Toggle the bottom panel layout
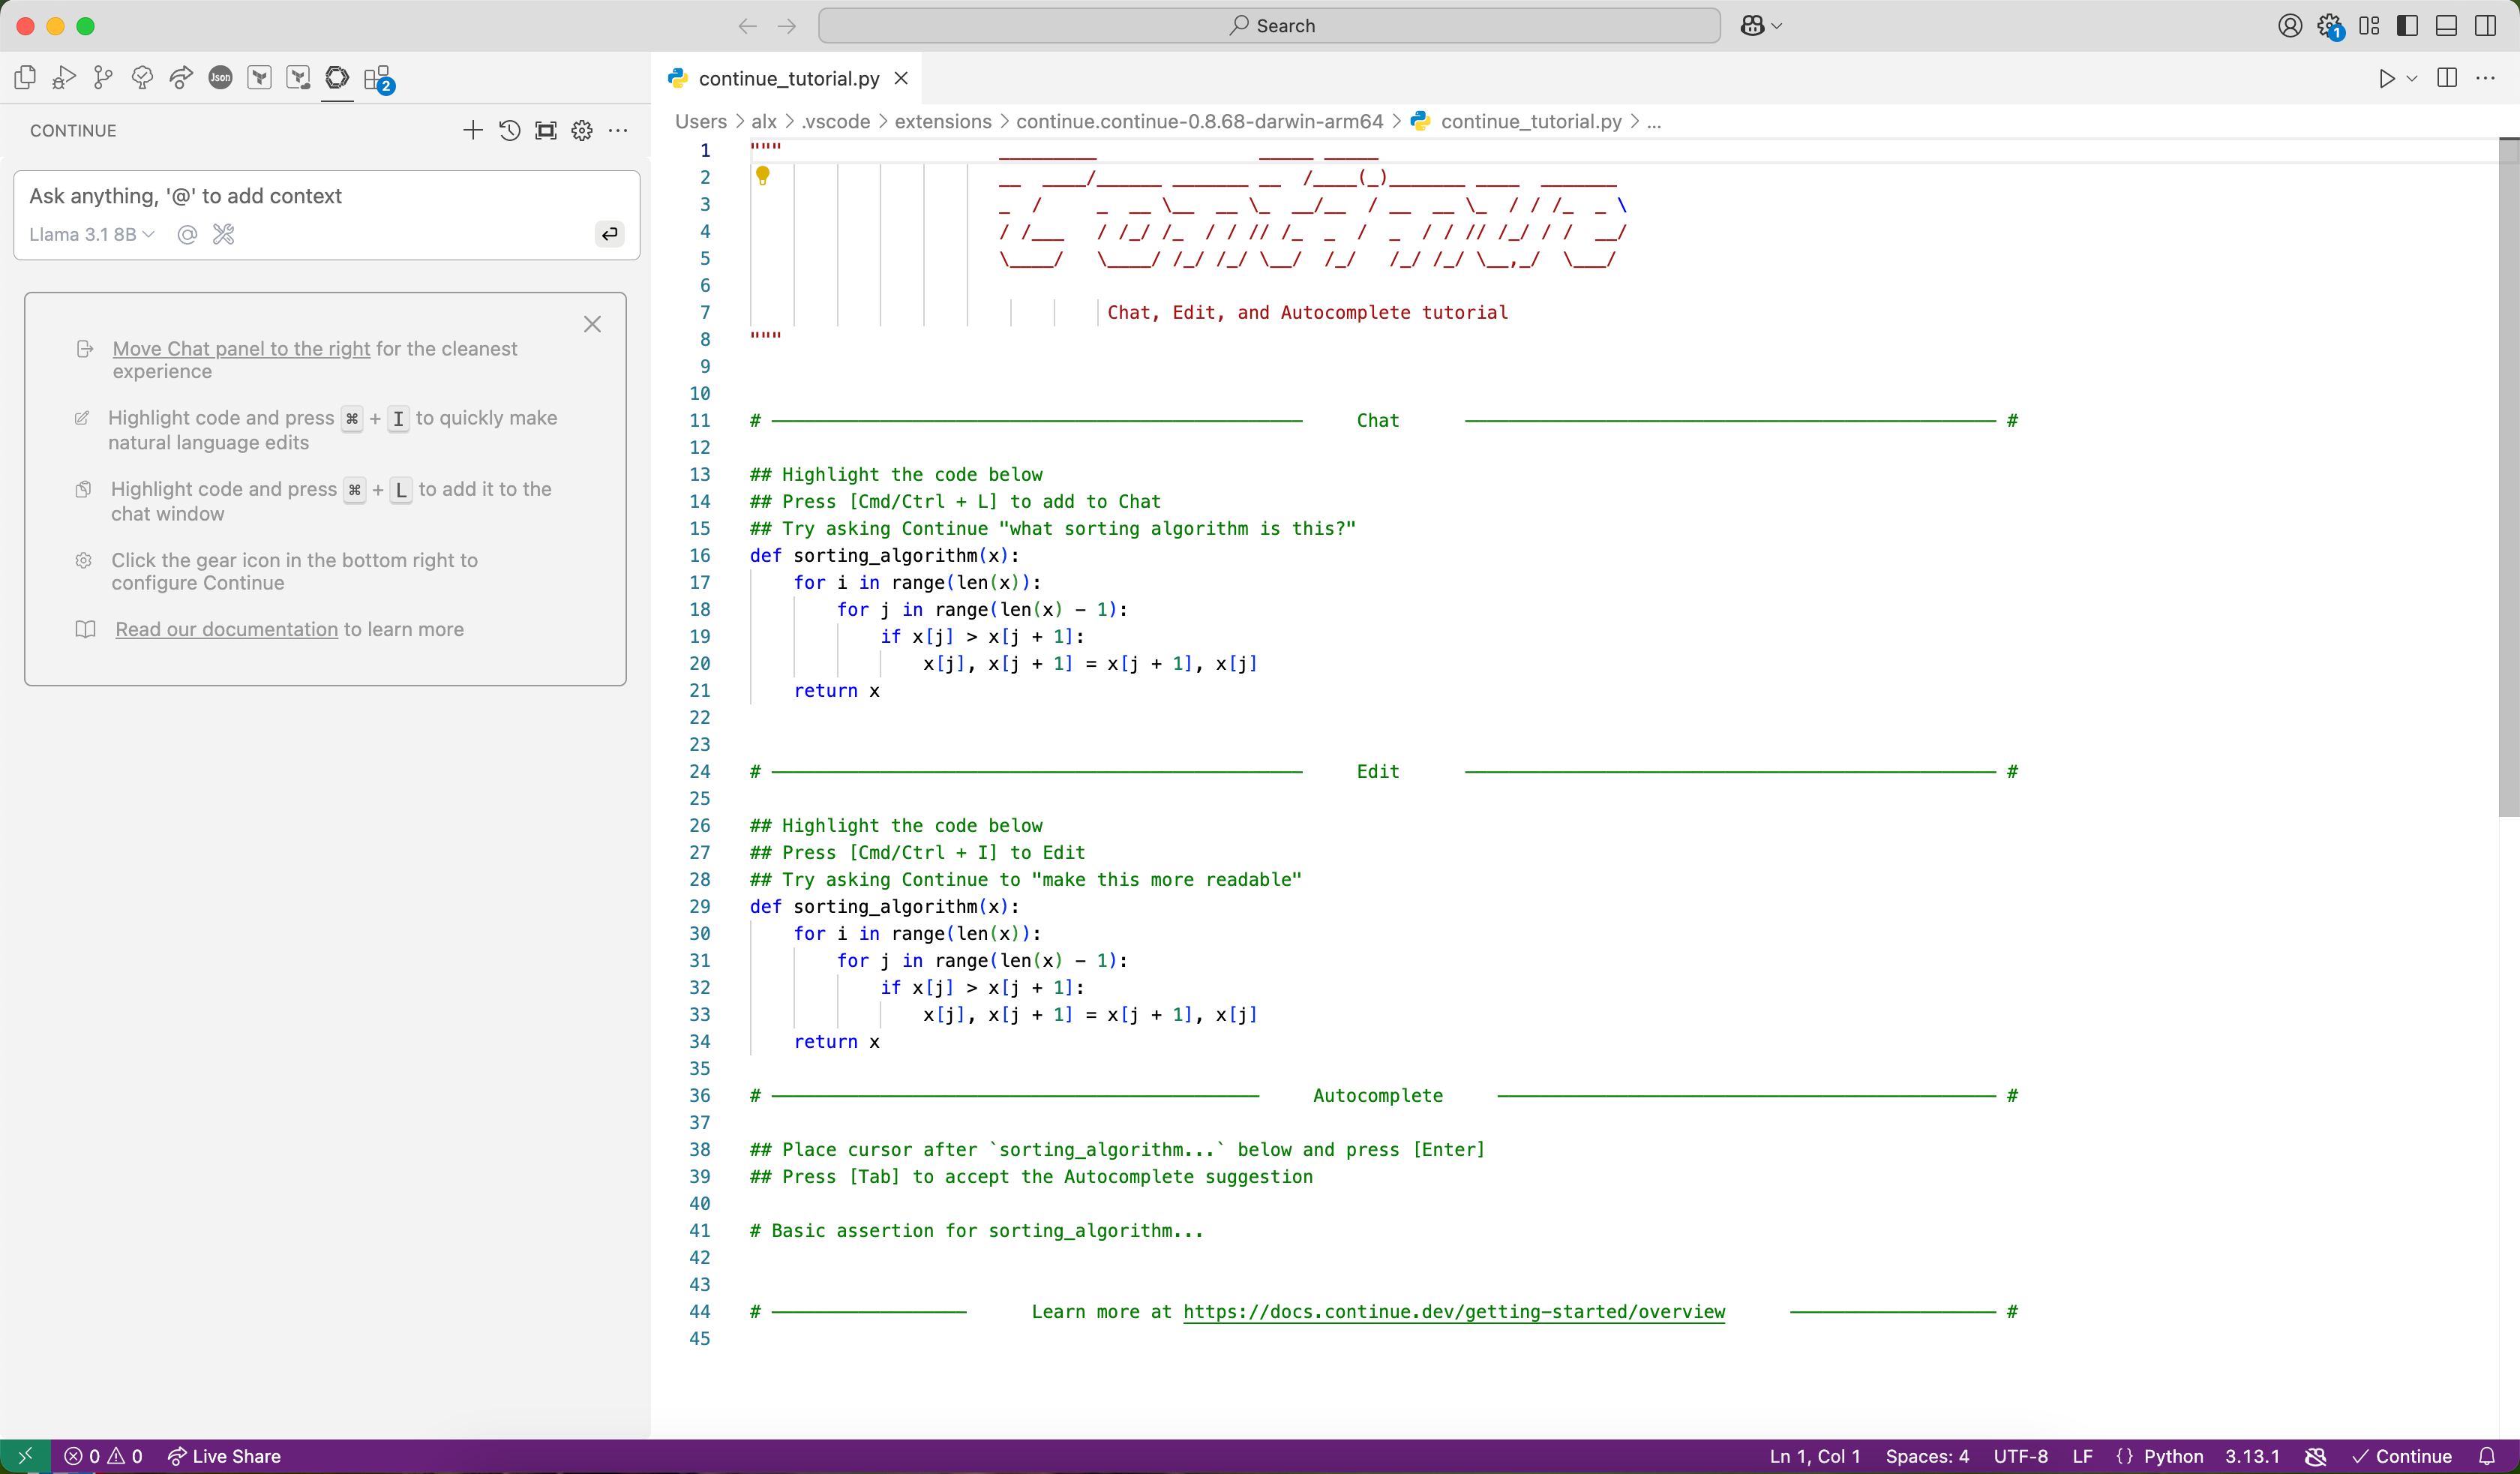2520x1474 pixels. tap(2446, 26)
